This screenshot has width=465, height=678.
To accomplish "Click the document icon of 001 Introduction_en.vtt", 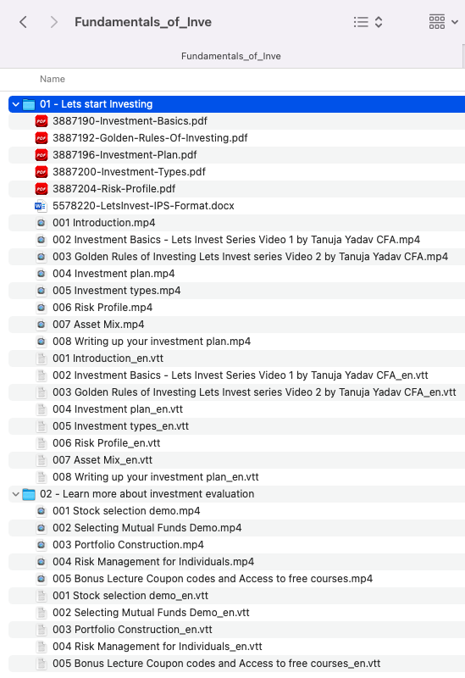I will pos(42,358).
